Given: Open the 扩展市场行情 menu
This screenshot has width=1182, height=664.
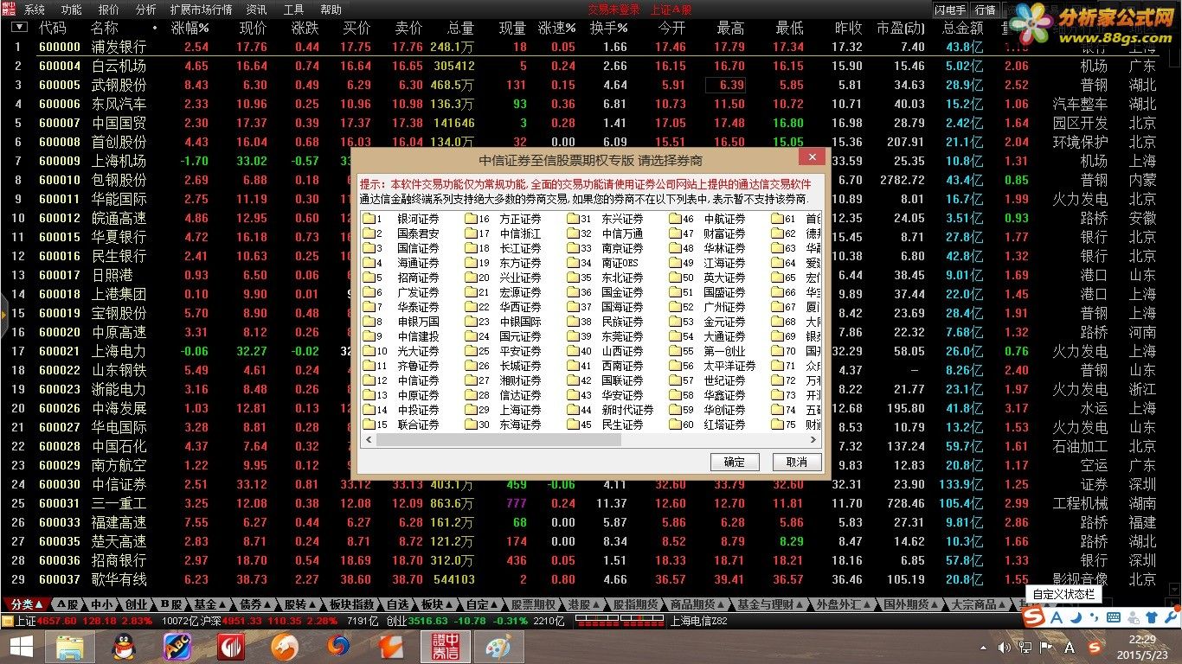Looking at the screenshot, I should [202, 10].
